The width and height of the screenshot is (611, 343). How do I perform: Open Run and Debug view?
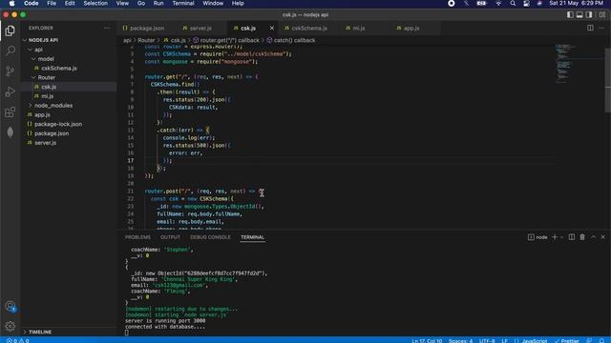pos(11,91)
